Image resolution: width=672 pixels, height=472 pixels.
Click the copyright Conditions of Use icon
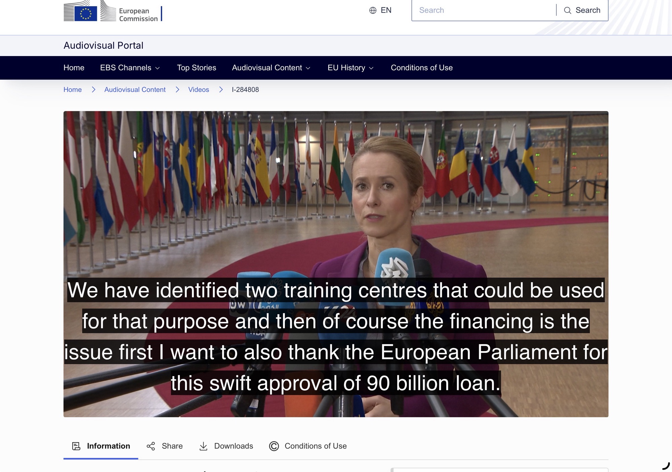[x=274, y=446]
